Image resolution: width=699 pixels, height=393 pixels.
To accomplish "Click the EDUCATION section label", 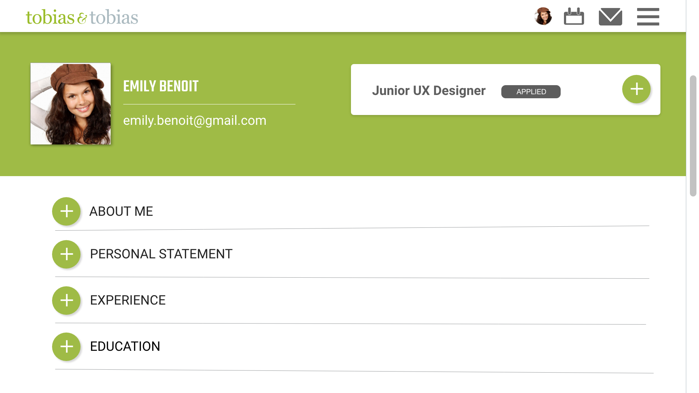I will pyautogui.click(x=125, y=346).
